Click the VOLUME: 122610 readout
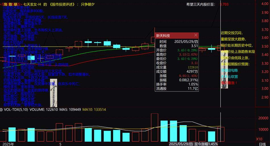The image size is (270, 146). (44, 110)
